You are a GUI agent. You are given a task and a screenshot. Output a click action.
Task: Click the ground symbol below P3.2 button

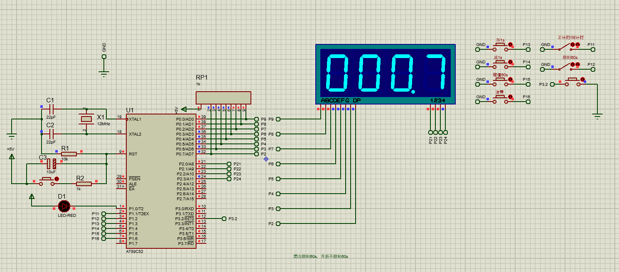(x=597, y=117)
